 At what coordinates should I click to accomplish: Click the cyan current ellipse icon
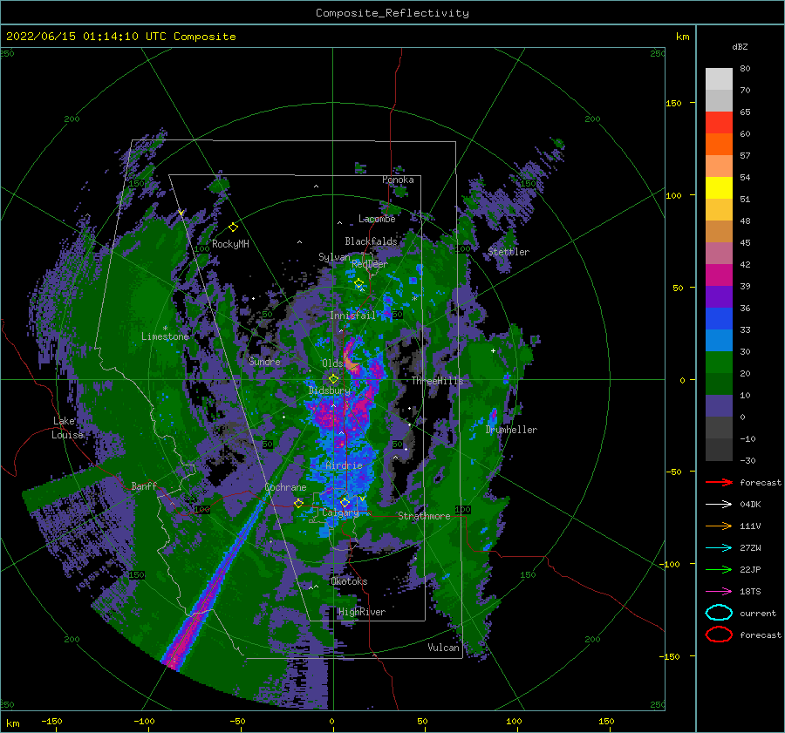[x=719, y=613]
